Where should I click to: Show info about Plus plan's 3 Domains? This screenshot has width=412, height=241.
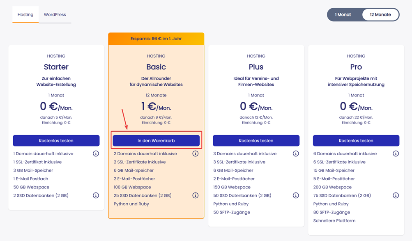tap(296, 154)
